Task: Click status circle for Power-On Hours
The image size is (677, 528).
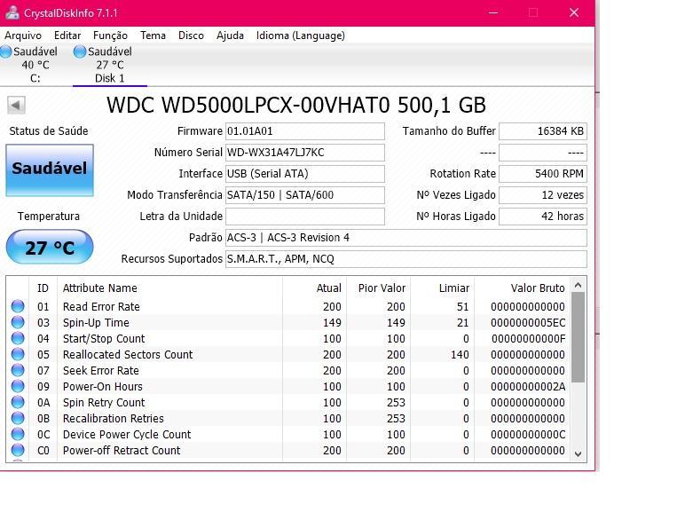Action: [18, 386]
